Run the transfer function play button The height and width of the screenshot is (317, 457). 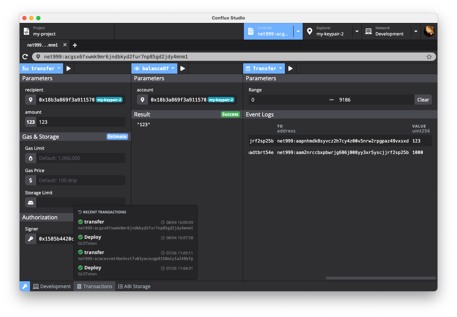coord(69,68)
